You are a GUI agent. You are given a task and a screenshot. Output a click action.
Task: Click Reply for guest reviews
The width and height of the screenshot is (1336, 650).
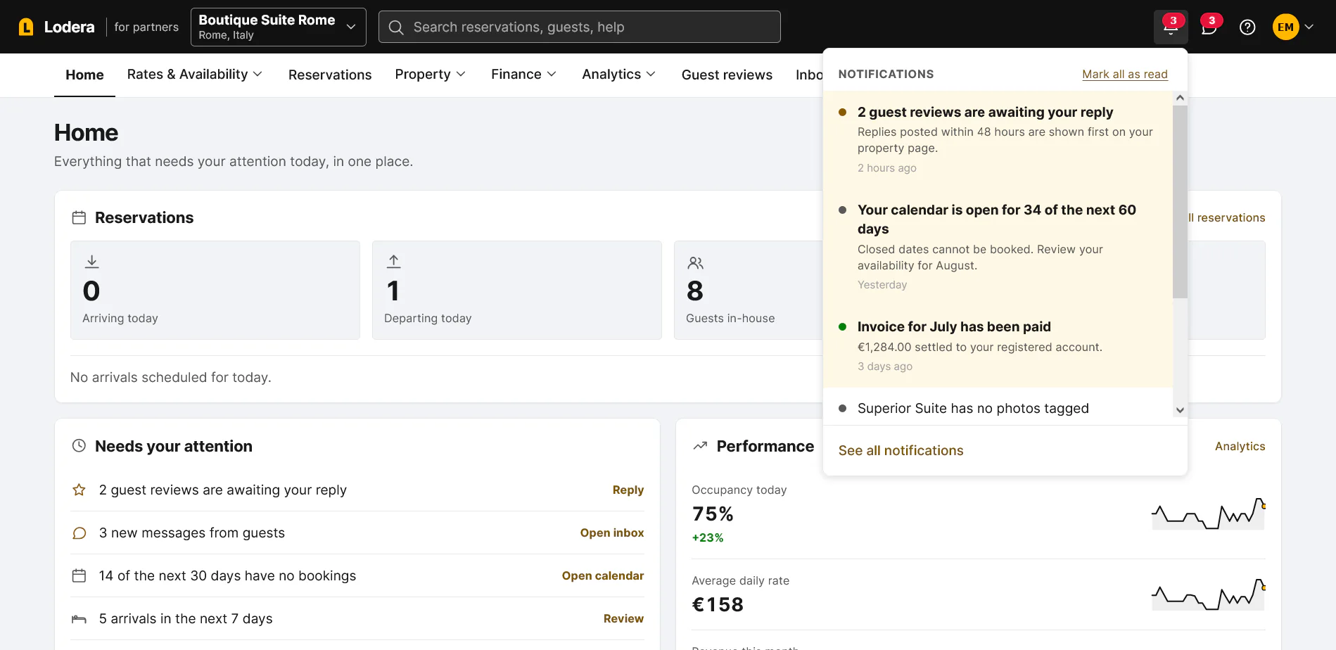pos(628,490)
